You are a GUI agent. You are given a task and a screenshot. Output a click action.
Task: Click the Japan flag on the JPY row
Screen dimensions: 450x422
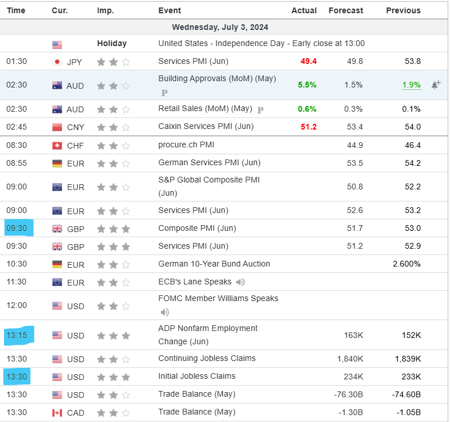[x=57, y=62]
